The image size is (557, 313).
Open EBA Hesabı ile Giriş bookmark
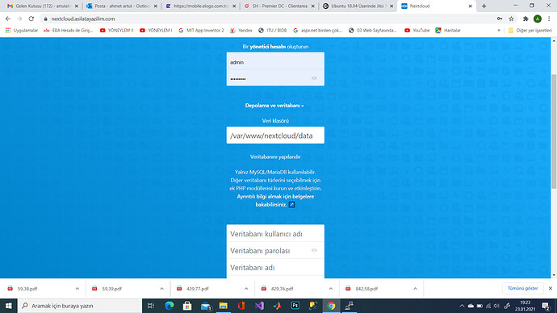pyautogui.click(x=68, y=31)
